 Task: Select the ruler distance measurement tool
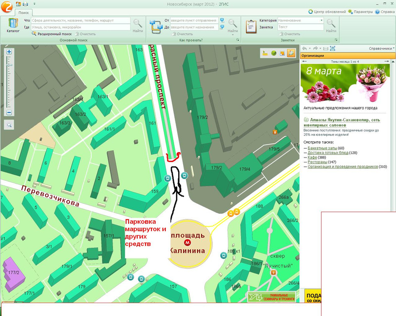(x=265, y=53)
